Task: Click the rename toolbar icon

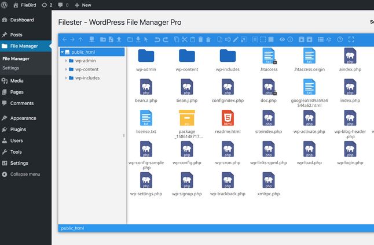Action: click(x=228, y=39)
